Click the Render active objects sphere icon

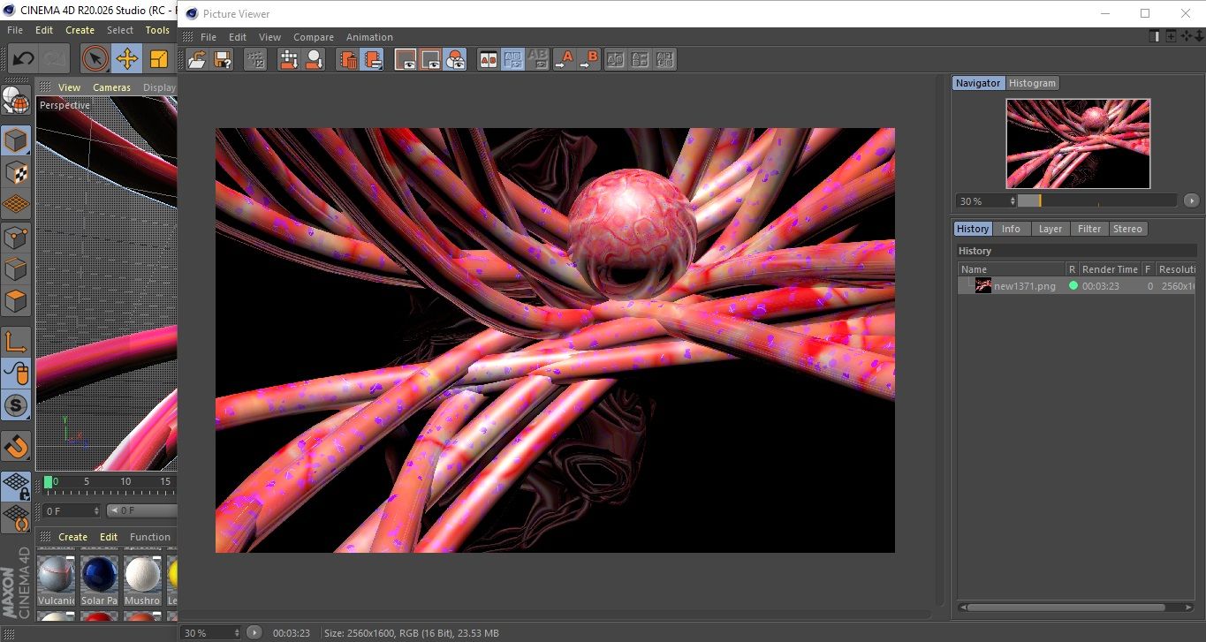[x=314, y=59]
